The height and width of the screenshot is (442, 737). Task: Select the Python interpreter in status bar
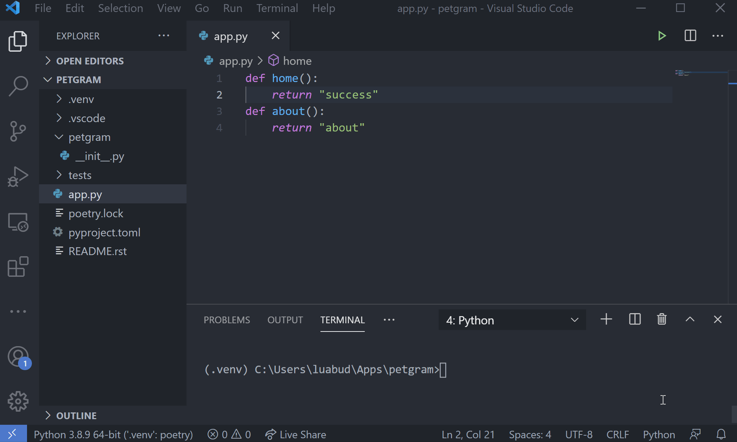[x=113, y=434]
